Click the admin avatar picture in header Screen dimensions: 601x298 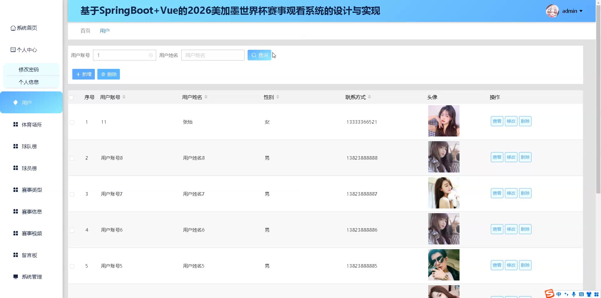552,11
